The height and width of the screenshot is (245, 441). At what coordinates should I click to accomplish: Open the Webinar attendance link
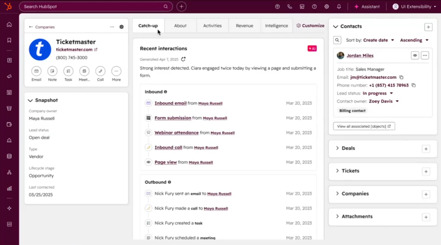click(x=177, y=133)
